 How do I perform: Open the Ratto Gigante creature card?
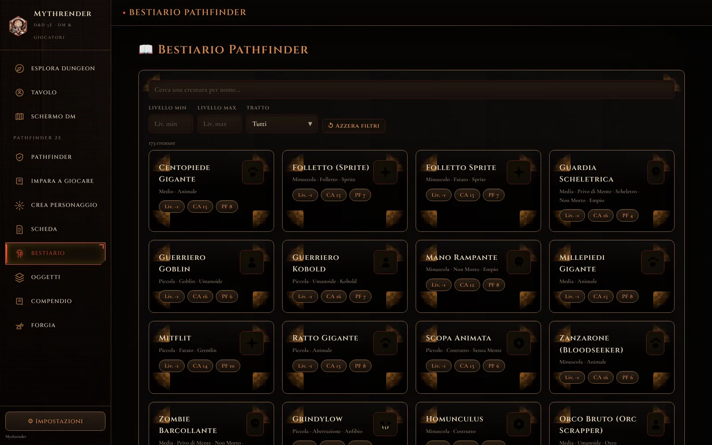(x=345, y=357)
